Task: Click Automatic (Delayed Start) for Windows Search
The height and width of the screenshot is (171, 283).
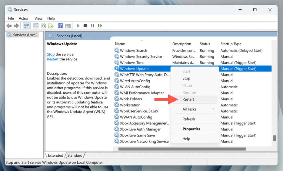Action: [x=242, y=51]
